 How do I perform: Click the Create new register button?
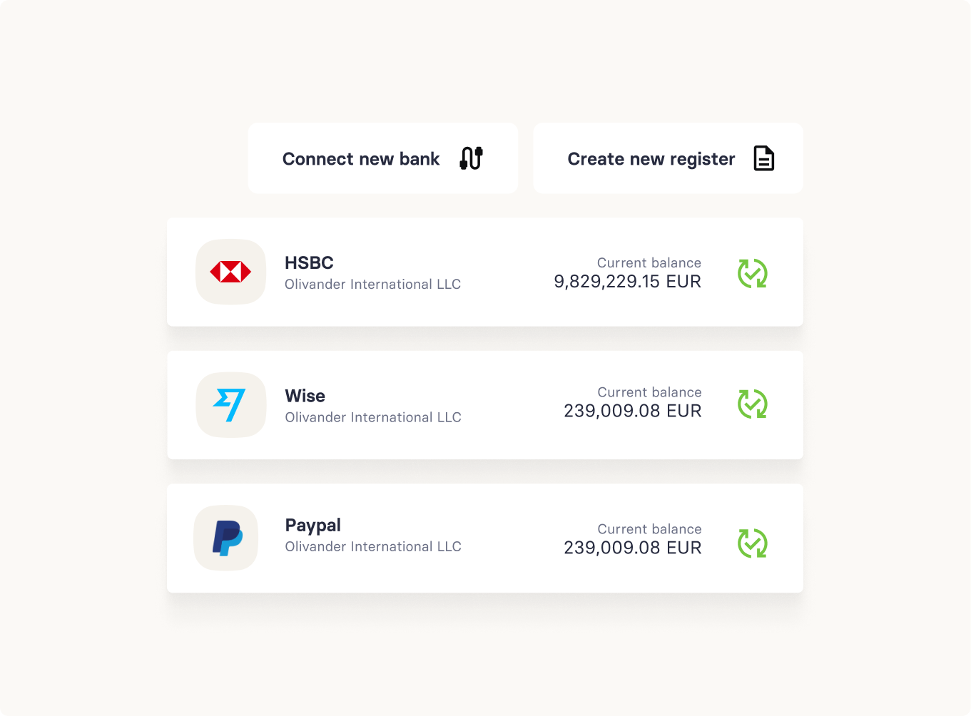point(668,158)
